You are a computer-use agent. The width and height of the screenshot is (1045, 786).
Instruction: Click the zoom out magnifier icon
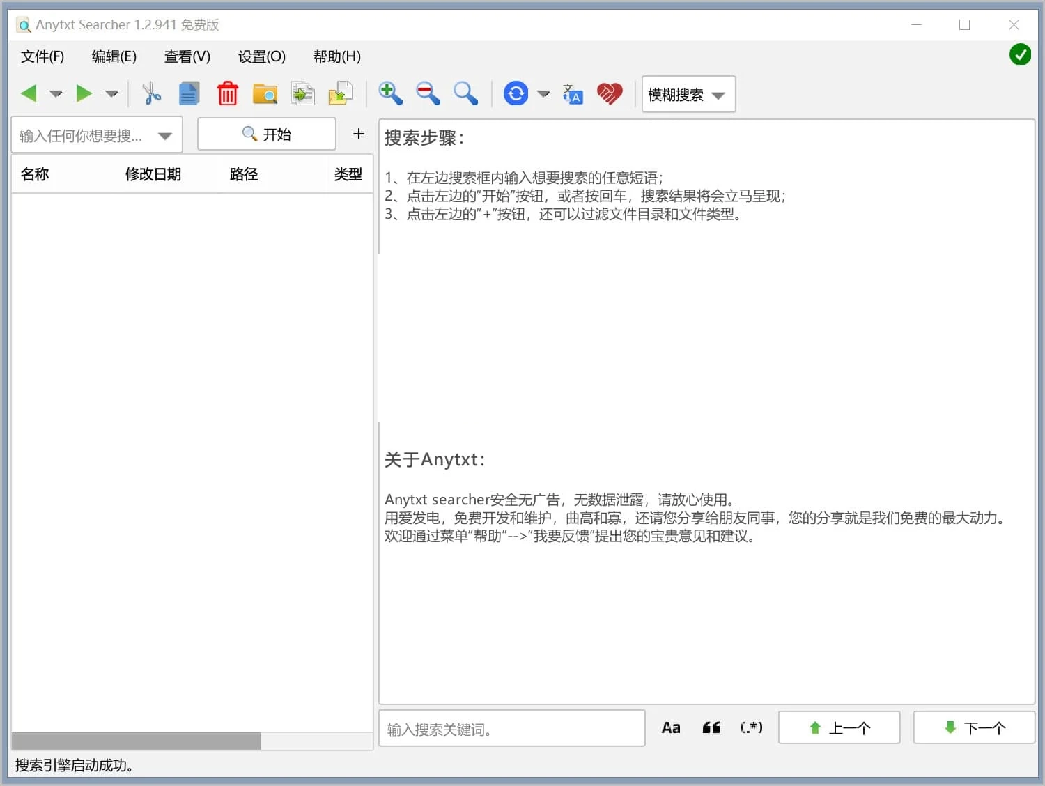click(x=428, y=93)
